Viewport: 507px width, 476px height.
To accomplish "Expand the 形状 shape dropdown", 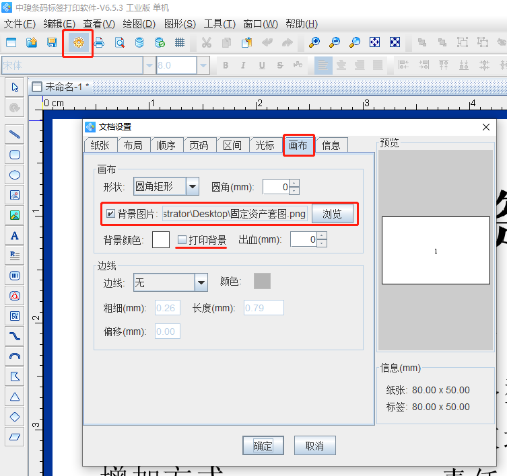I will click(x=192, y=187).
